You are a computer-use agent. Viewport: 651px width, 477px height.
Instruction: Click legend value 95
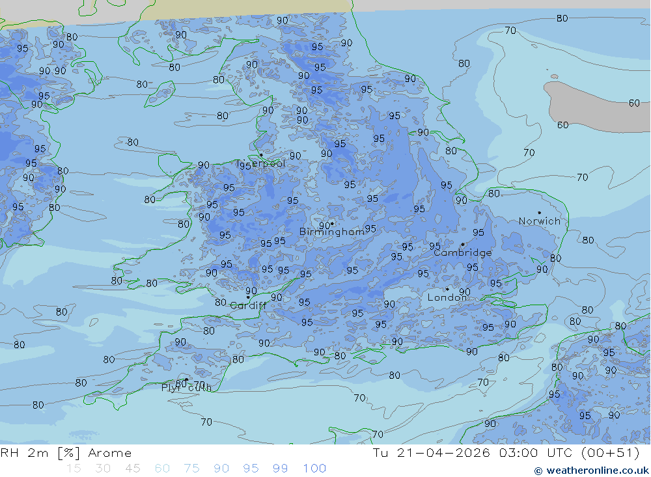pos(251,469)
